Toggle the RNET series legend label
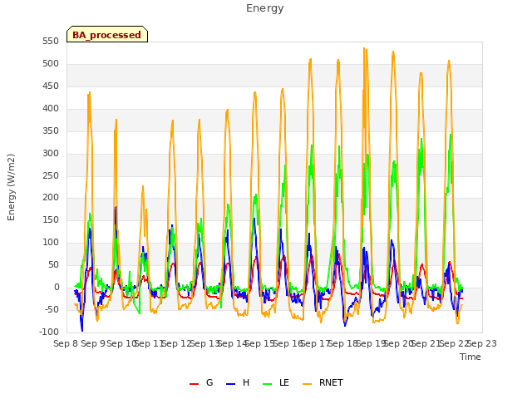The width and height of the screenshot is (532, 399). pyautogui.click(x=331, y=382)
